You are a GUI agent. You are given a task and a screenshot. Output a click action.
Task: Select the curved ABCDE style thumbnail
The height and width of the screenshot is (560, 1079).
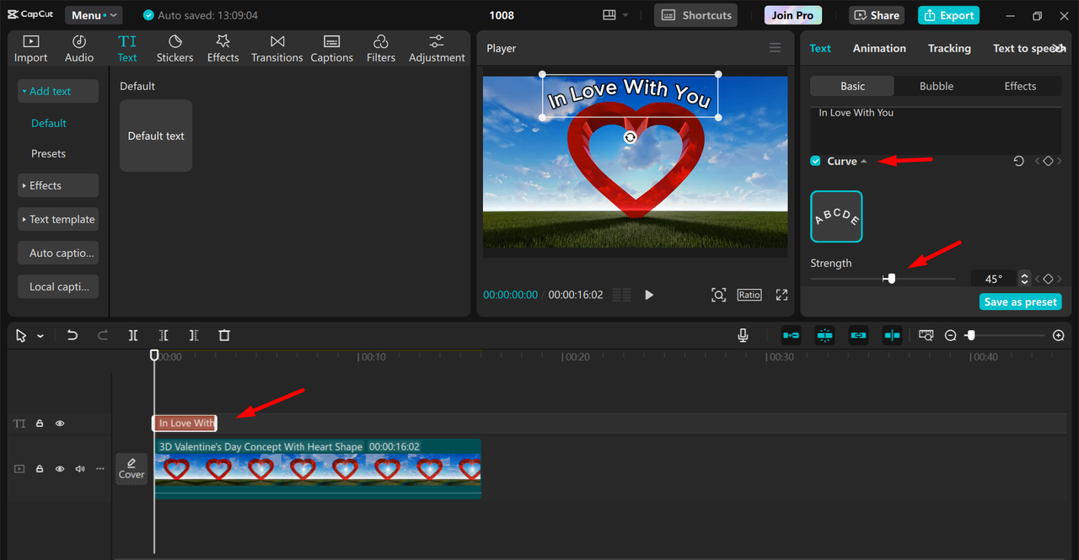click(x=836, y=216)
